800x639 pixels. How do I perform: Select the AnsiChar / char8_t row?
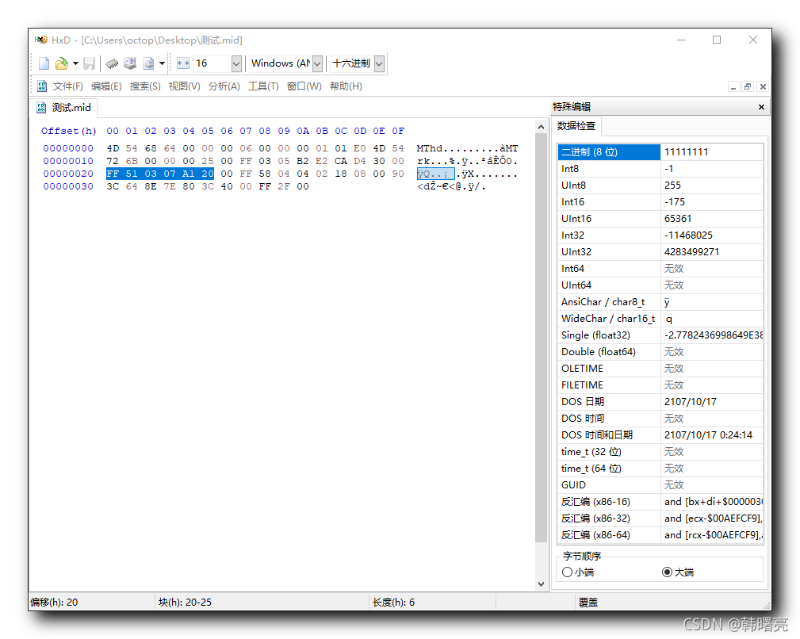click(660, 302)
